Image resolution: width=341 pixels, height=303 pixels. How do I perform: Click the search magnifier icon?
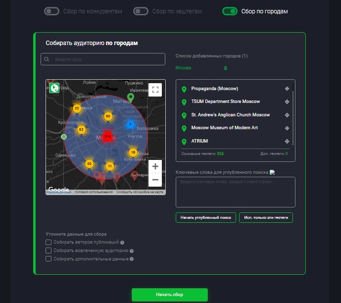(47, 59)
